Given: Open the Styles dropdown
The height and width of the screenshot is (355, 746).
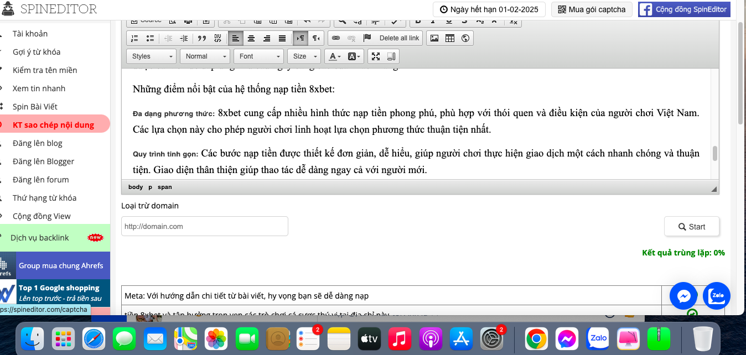Looking at the screenshot, I should pos(152,56).
